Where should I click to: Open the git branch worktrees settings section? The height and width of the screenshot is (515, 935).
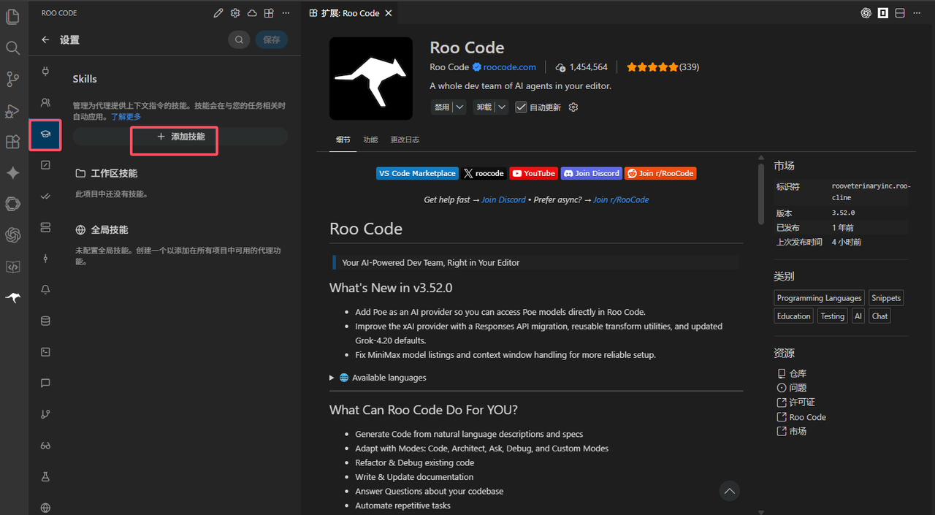45,414
